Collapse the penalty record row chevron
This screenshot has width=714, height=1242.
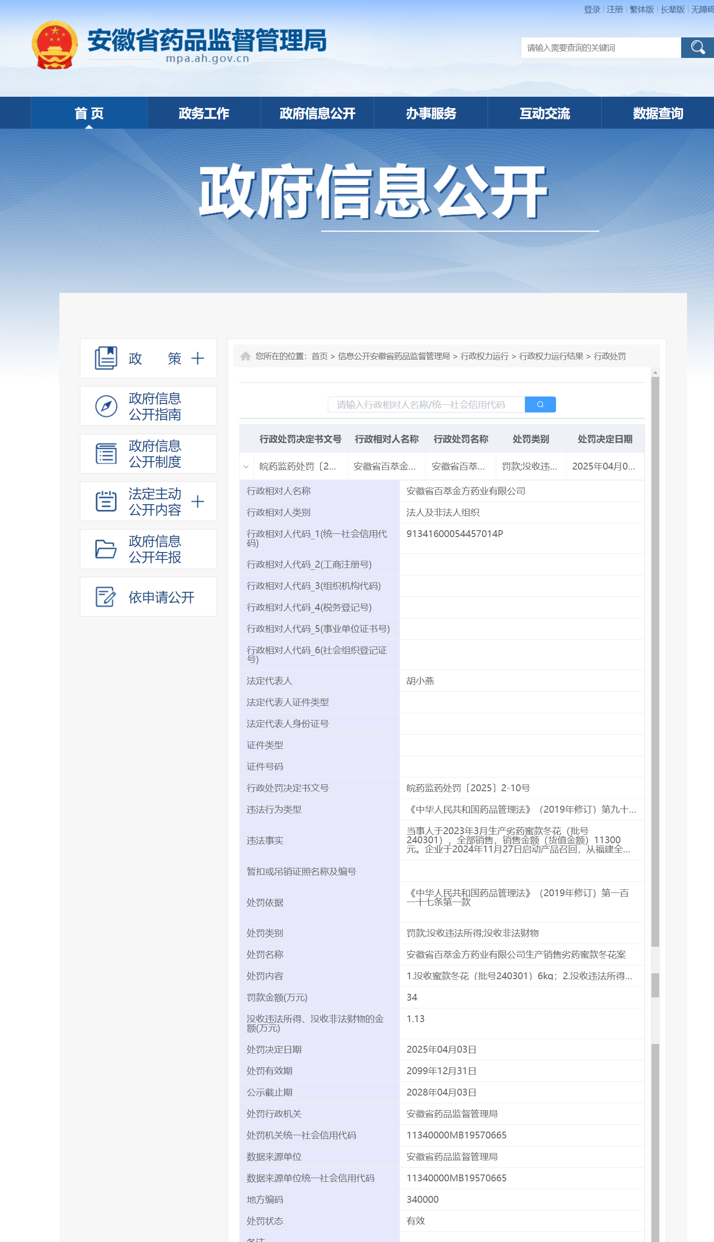point(246,466)
